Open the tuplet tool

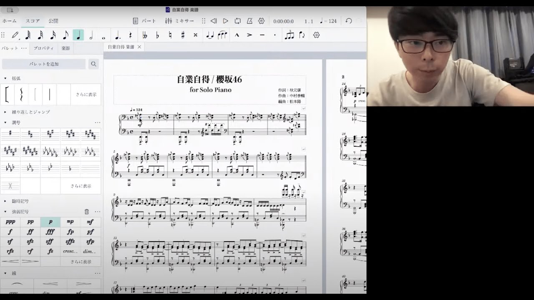(289, 35)
